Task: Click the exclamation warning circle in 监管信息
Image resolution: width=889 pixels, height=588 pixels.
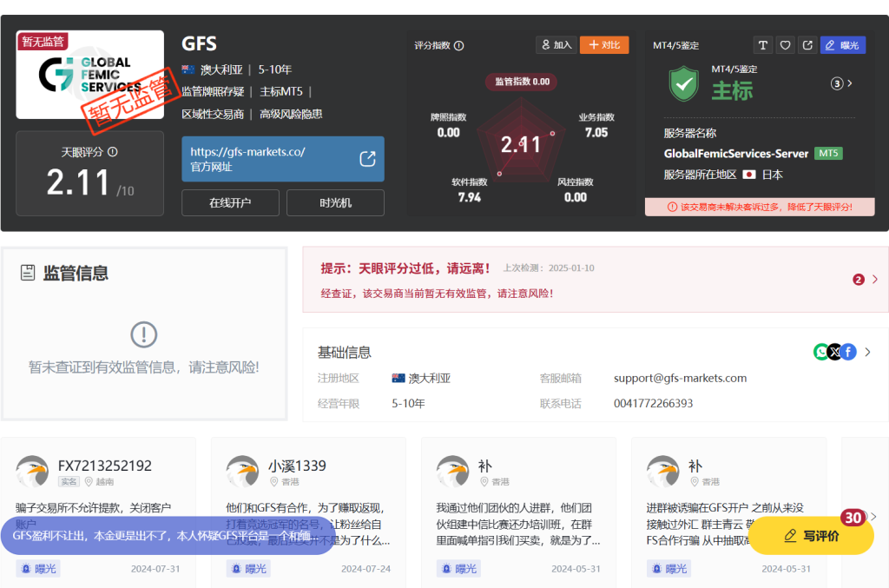Action: point(143,334)
